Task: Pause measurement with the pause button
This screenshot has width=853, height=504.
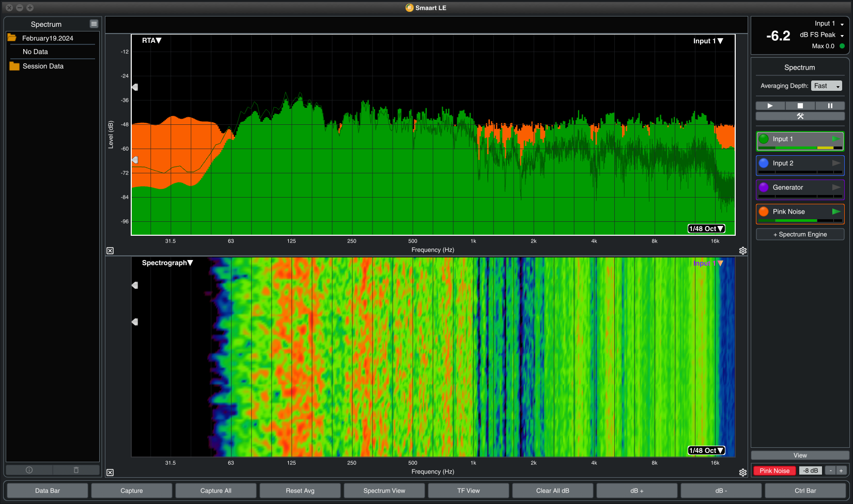Action: [x=830, y=106]
